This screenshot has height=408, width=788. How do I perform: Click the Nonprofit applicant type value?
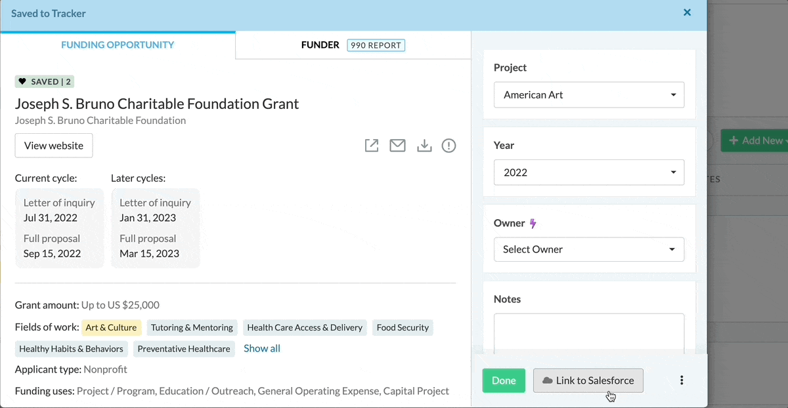(x=106, y=370)
